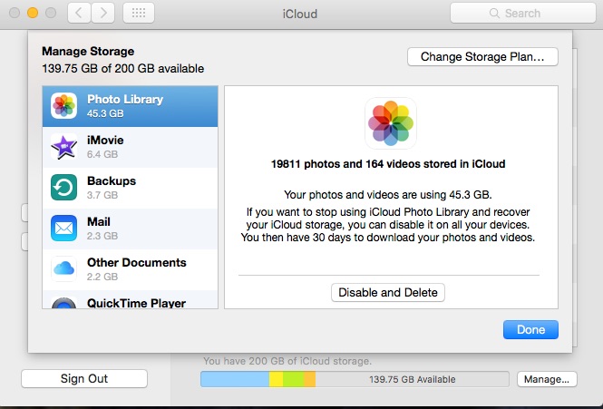Open Change Storage Plan options
The width and height of the screenshot is (603, 409).
482,56
